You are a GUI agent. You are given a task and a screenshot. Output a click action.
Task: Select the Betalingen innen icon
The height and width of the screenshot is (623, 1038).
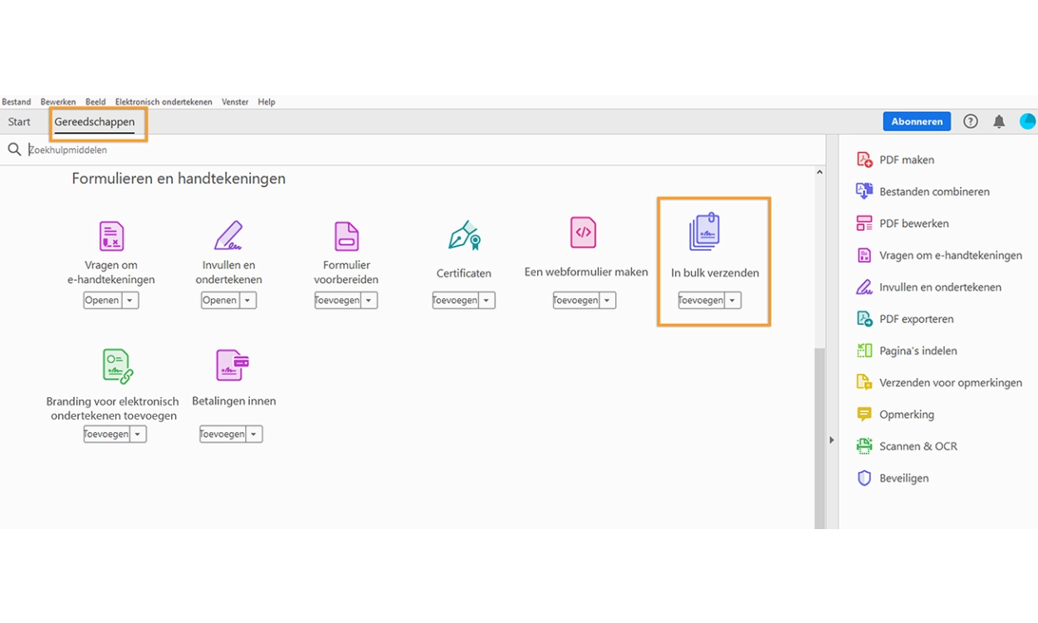click(233, 365)
